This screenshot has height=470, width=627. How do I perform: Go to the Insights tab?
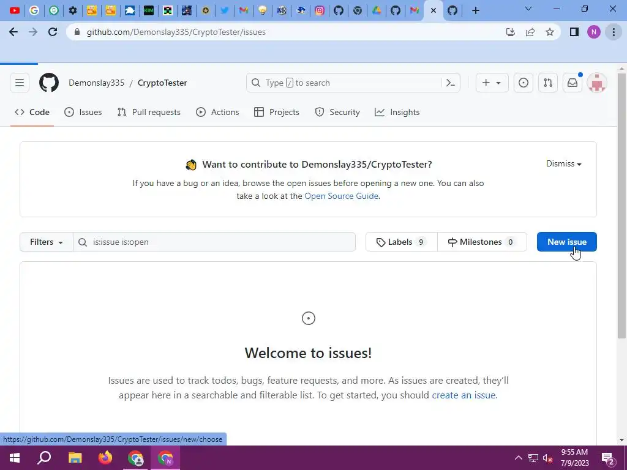pos(397,113)
